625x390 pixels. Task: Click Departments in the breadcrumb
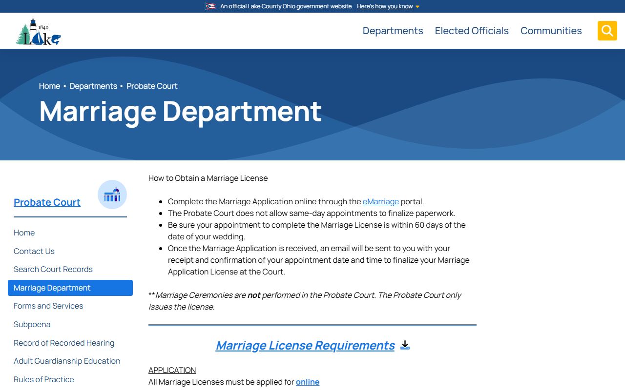coord(93,86)
